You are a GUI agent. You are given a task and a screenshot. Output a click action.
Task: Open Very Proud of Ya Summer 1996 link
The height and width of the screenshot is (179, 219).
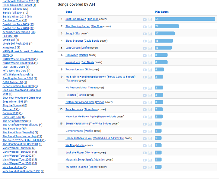tap(21, 171)
